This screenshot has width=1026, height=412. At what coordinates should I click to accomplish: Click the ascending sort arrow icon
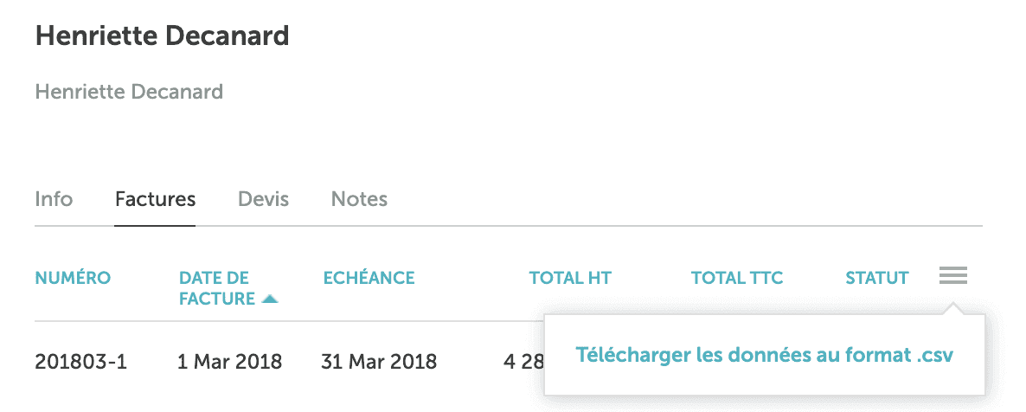coord(270,299)
